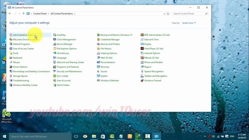Click the Search Control Panel field

pos(190,14)
